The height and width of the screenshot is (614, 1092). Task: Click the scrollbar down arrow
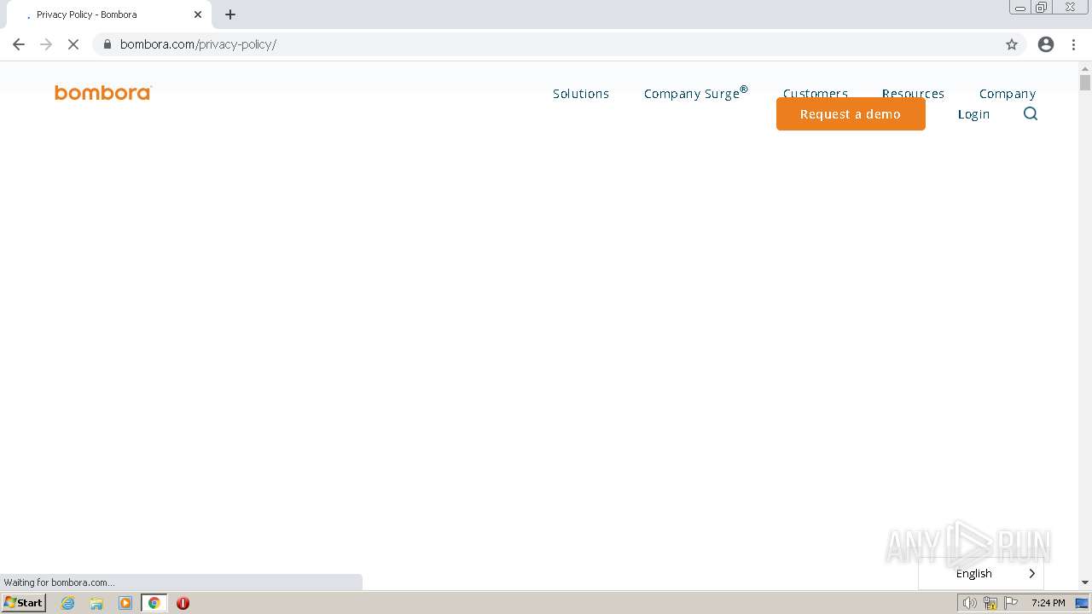pos(1085,582)
